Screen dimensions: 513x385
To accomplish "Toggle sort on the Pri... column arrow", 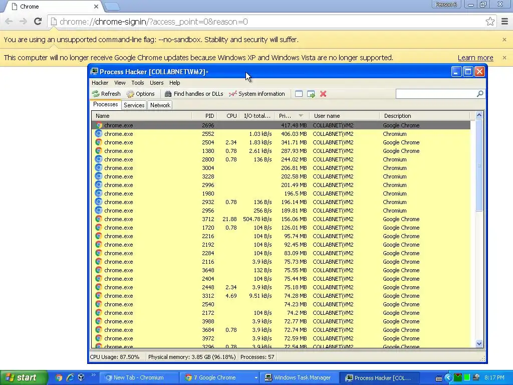I will point(301,116).
